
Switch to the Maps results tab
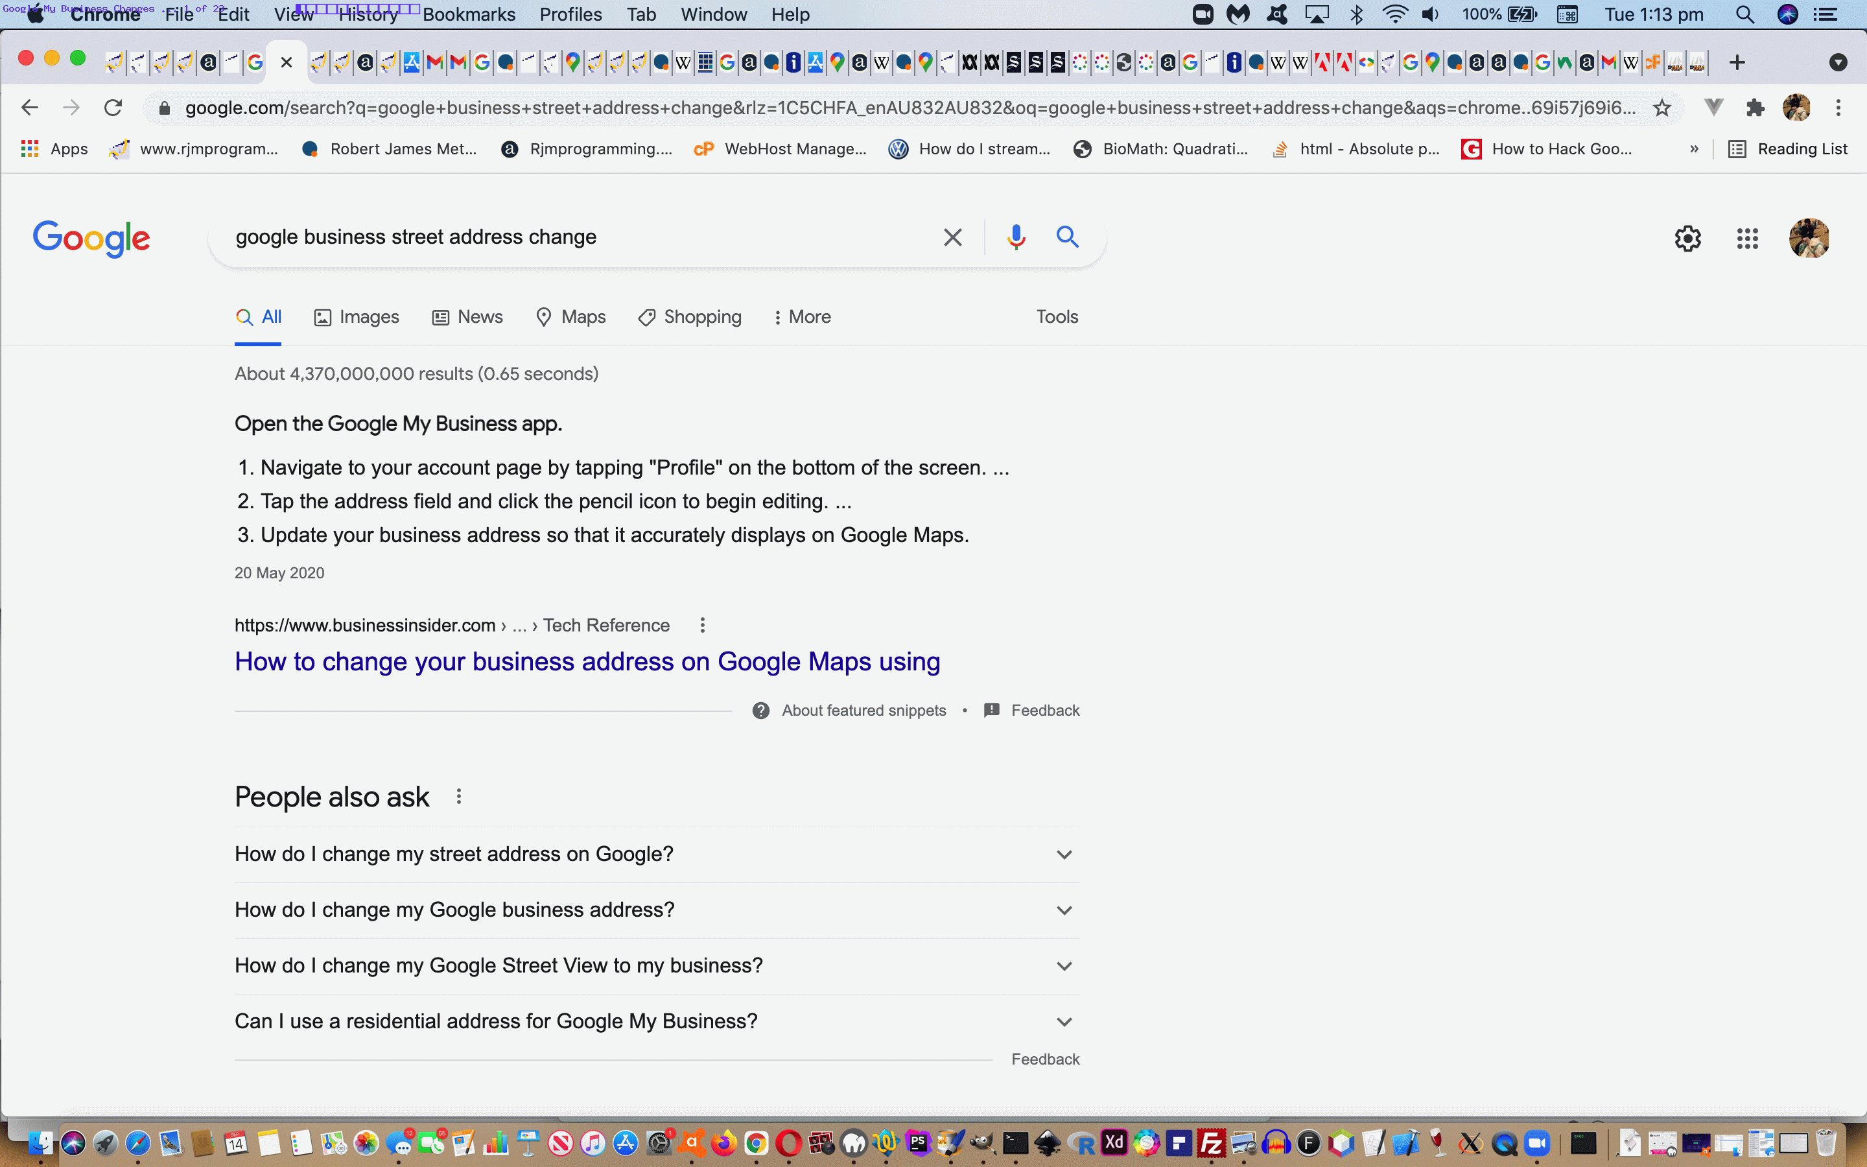click(x=571, y=317)
